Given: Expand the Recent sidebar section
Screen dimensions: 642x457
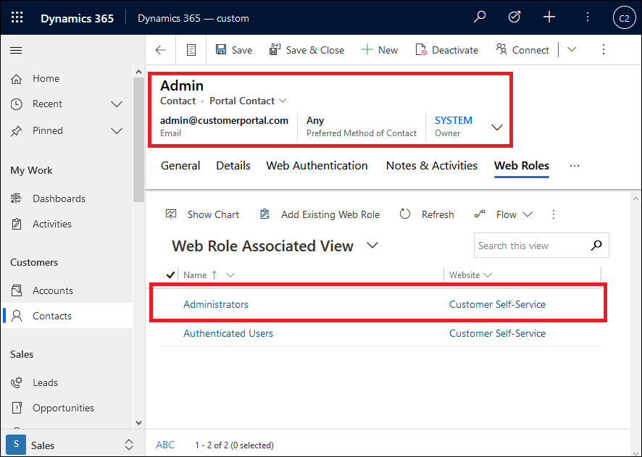Looking at the screenshot, I should tap(116, 104).
